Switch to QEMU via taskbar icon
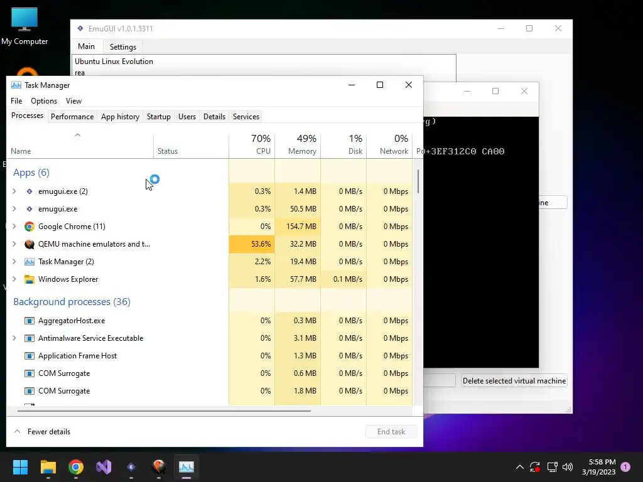The height and width of the screenshot is (482, 643). 159,467
